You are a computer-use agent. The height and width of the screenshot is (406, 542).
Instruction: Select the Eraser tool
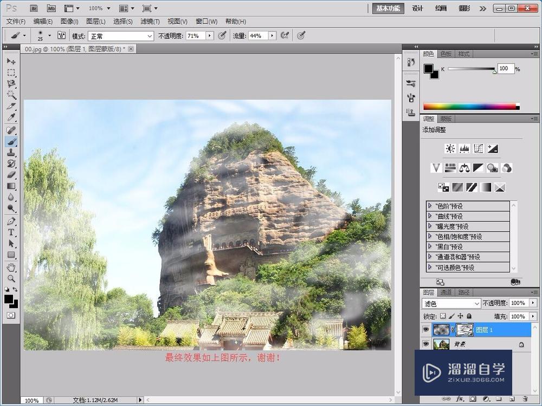11,175
